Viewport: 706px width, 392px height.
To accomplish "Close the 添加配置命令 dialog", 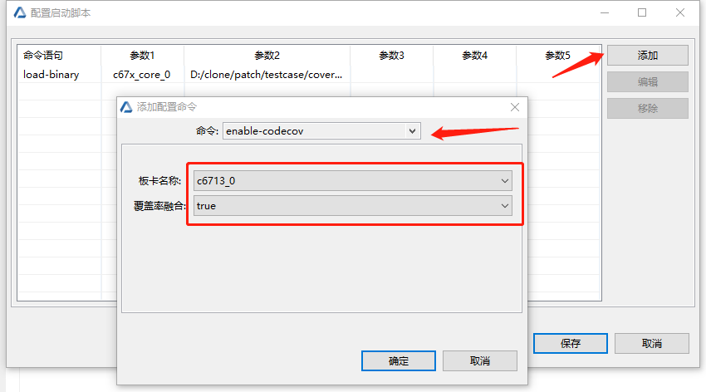I will (515, 107).
